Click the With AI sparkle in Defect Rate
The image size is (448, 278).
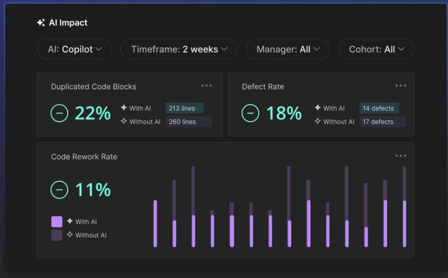[x=318, y=108]
